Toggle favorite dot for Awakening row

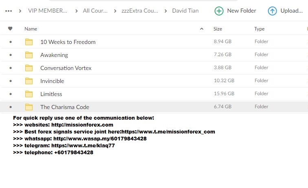[11, 55]
